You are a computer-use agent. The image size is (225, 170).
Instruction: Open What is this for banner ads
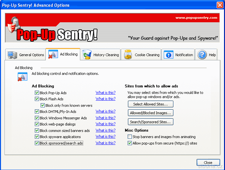pos(106,130)
